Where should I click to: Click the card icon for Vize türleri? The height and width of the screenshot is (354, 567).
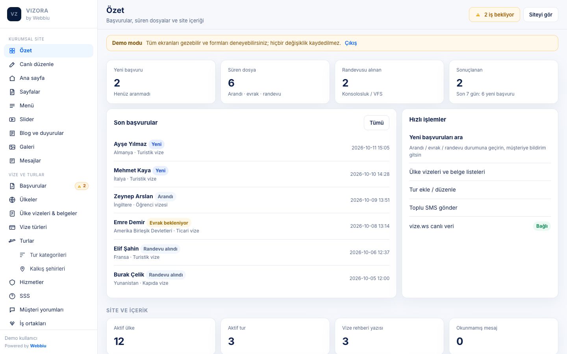12,227
